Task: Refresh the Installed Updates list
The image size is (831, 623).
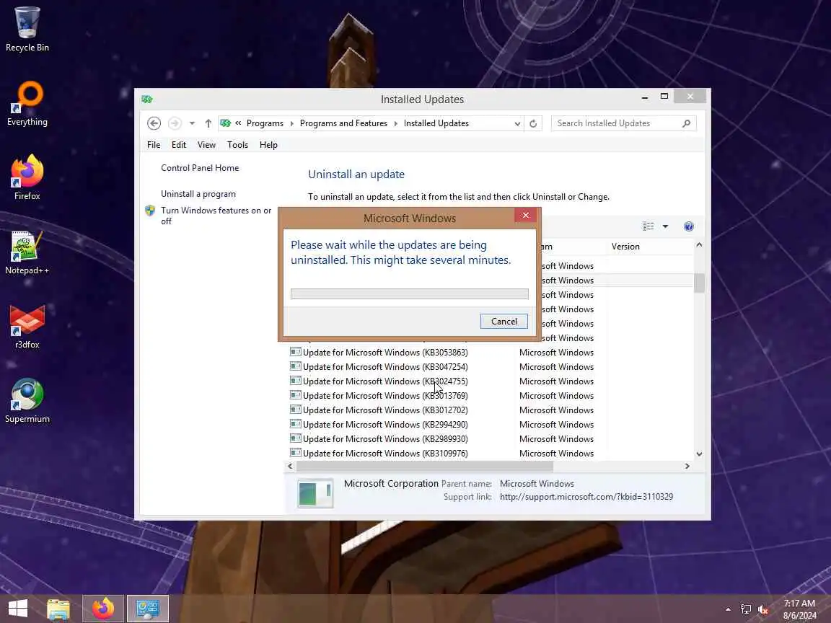Action: pos(533,123)
